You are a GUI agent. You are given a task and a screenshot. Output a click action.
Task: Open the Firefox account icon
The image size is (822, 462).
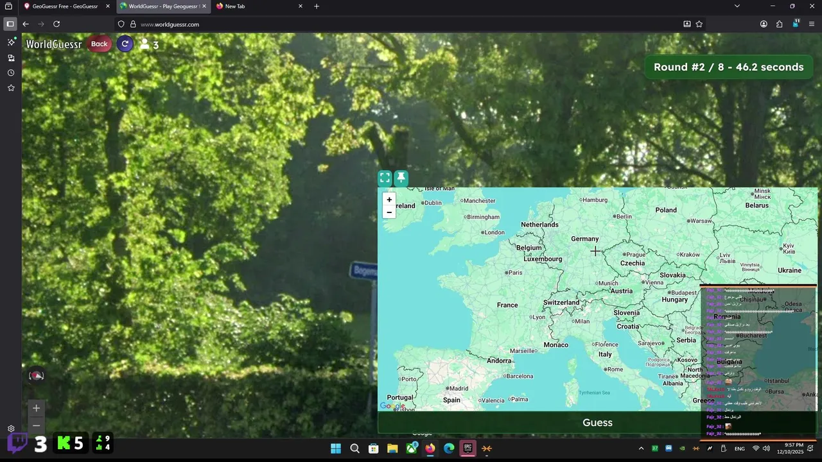click(x=764, y=24)
